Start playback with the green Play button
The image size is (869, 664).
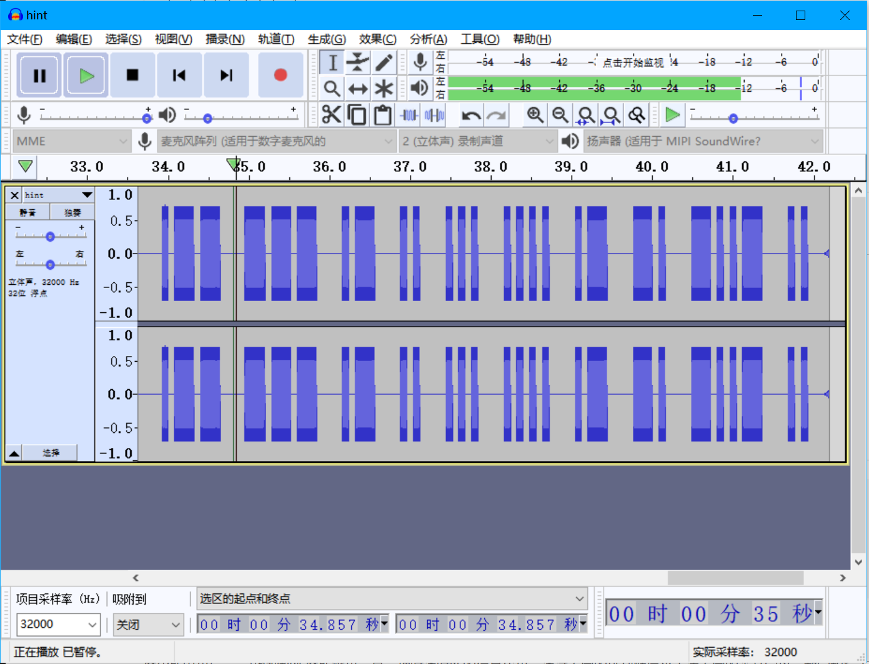pos(86,76)
